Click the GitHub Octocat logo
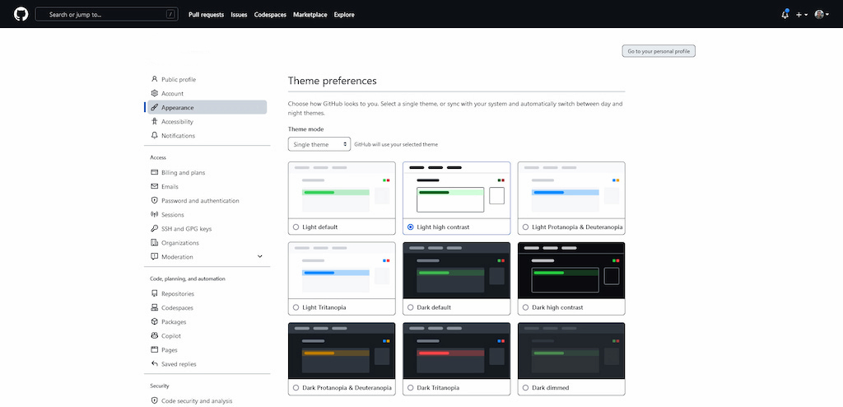Image resolution: width=843 pixels, height=407 pixels. pos(21,15)
